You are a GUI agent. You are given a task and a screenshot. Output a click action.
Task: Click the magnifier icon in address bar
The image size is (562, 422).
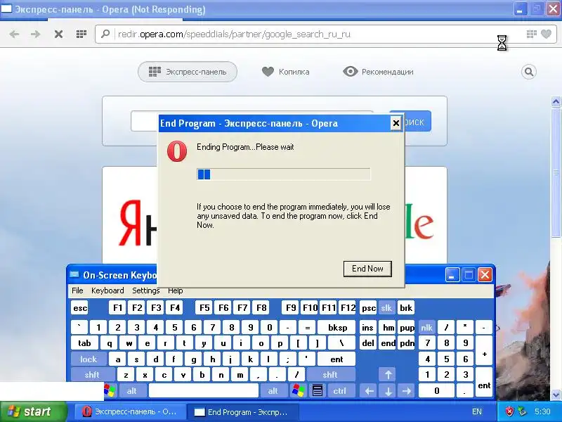click(105, 34)
